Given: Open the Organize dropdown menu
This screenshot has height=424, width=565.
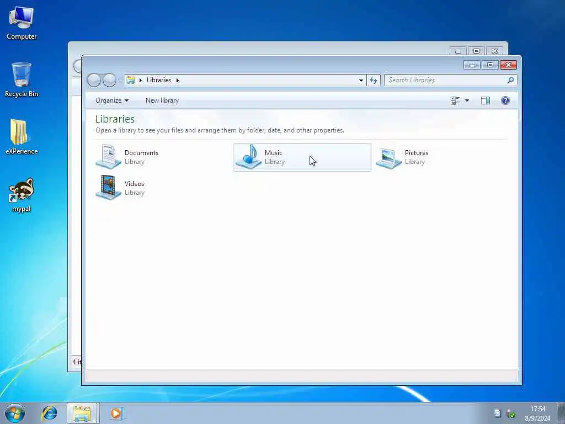Looking at the screenshot, I should point(111,100).
